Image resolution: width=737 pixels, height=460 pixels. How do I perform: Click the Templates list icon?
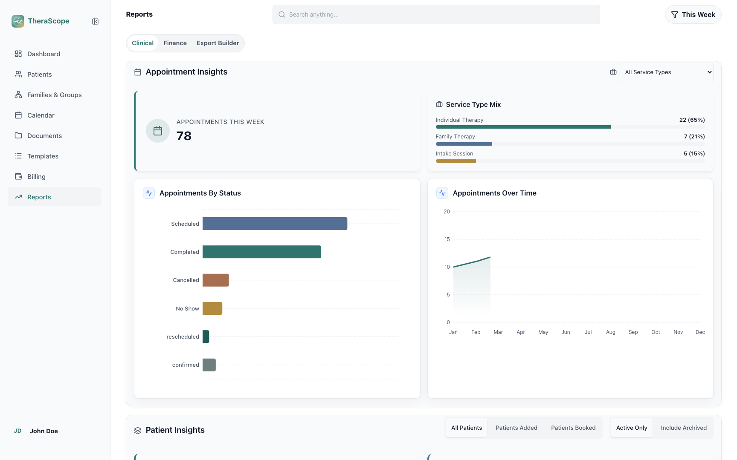[18, 156]
